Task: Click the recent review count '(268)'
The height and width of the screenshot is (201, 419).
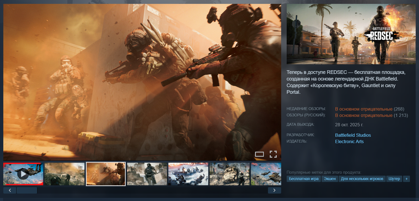Action: [399, 109]
